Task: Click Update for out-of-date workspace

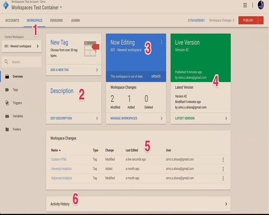Action: click(156, 77)
